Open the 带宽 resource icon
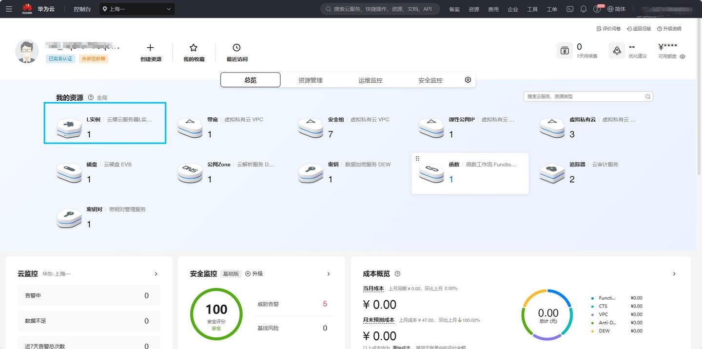702x349 pixels. [190, 129]
